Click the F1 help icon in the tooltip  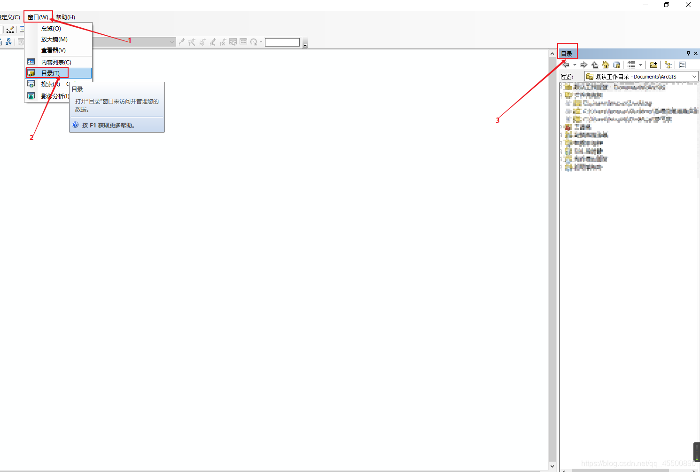[x=76, y=125]
